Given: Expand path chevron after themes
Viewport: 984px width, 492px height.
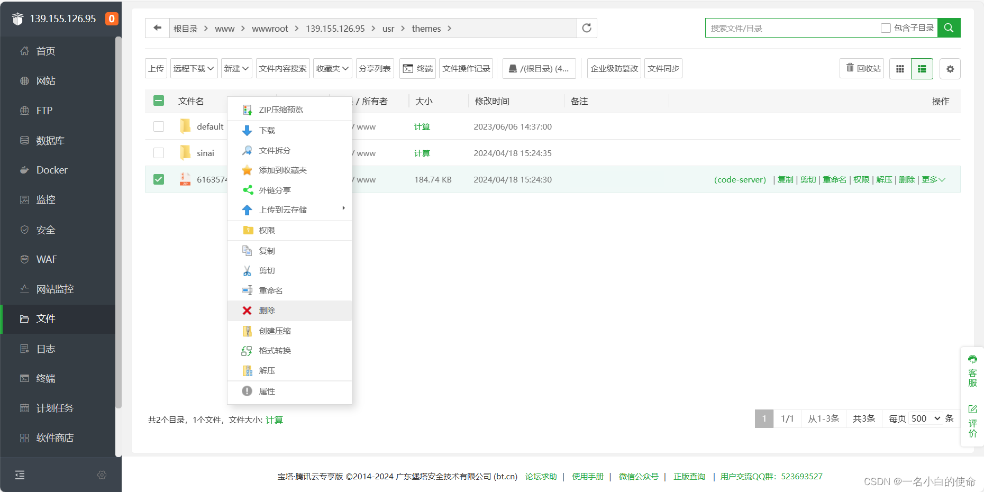Looking at the screenshot, I should (x=450, y=28).
